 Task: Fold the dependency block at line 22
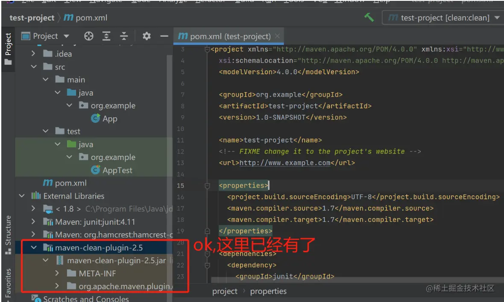click(207, 265)
